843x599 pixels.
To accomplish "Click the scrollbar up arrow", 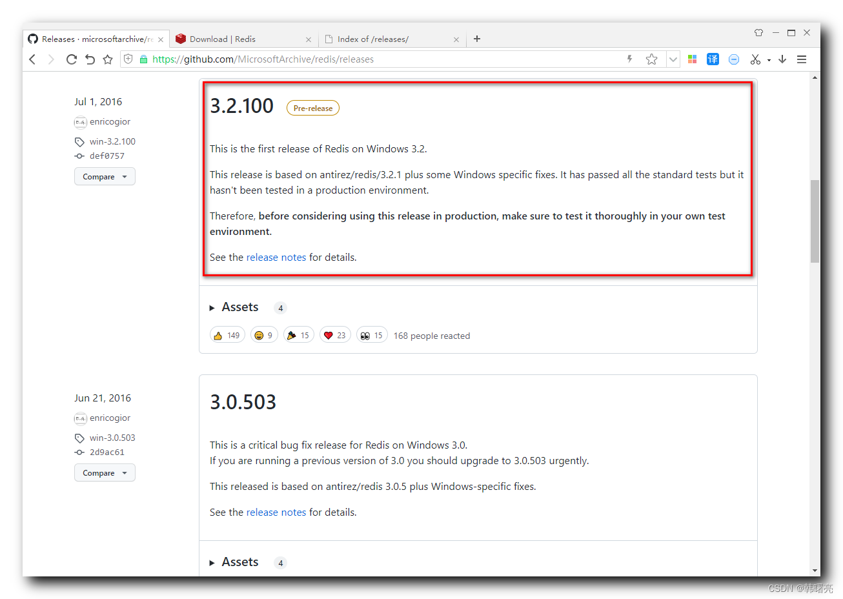I will pos(815,77).
